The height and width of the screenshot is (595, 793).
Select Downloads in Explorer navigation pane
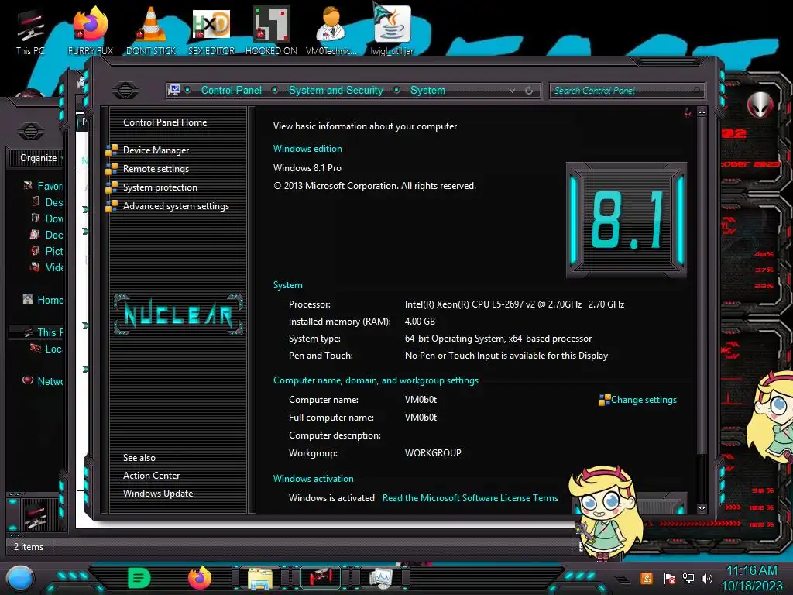coord(53,218)
